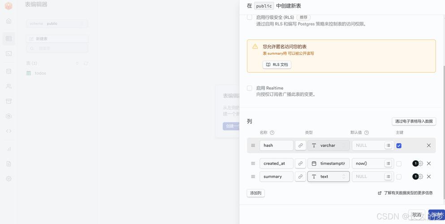445x224 pixels.
Task: Open the Home icon in sidebar
Action: pyautogui.click(x=9, y=21)
